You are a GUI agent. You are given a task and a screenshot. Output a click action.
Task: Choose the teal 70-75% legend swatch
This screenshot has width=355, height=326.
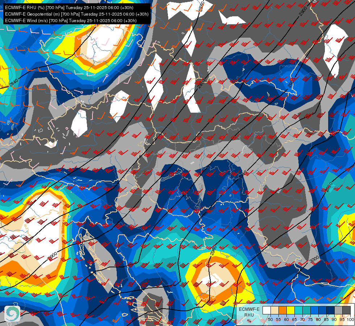306,310
